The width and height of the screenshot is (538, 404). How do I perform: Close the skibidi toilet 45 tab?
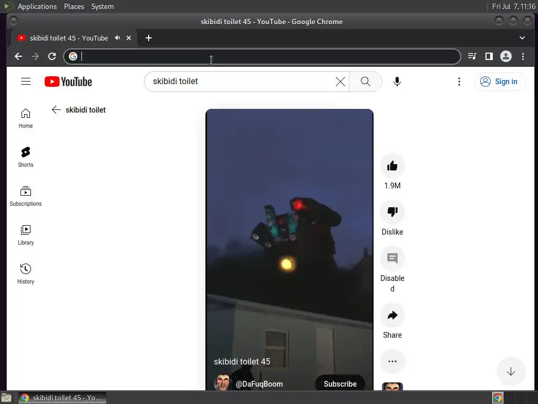coord(129,38)
